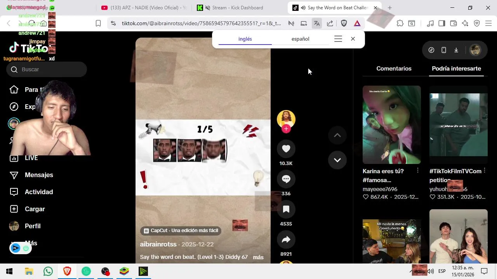Viewport: 497px width, 279px height.
Task: Focus the Buscar search field
Action: pyautogui.click(x=47, y=69)
